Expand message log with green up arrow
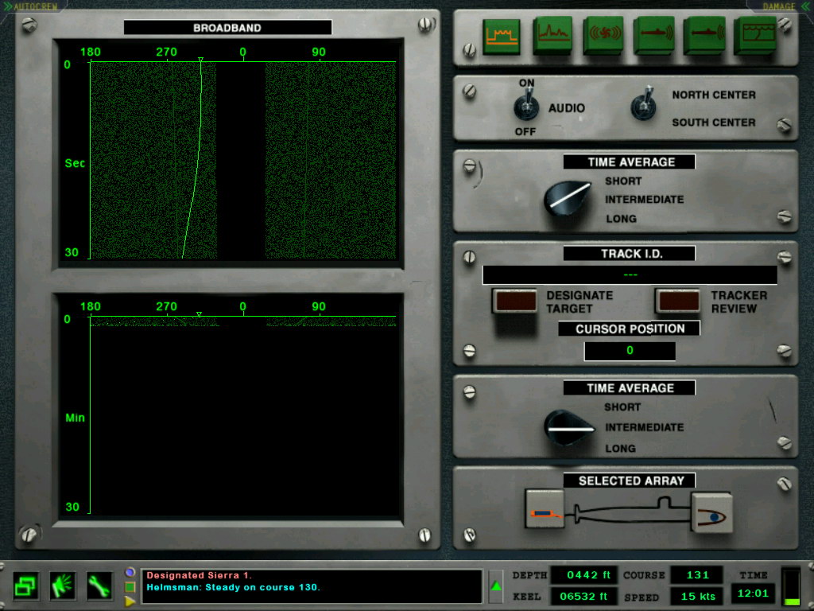 tap(496, 586)
